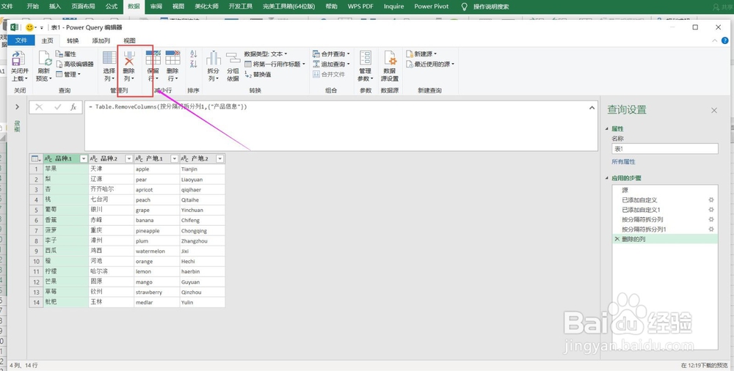Click 刷新预览 refresh preview icon
Screen dimensions: 734x371
click(x=45, y=59)
